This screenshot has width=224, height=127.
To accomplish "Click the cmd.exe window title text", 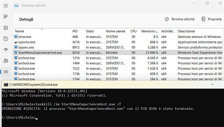I will 33,85.
